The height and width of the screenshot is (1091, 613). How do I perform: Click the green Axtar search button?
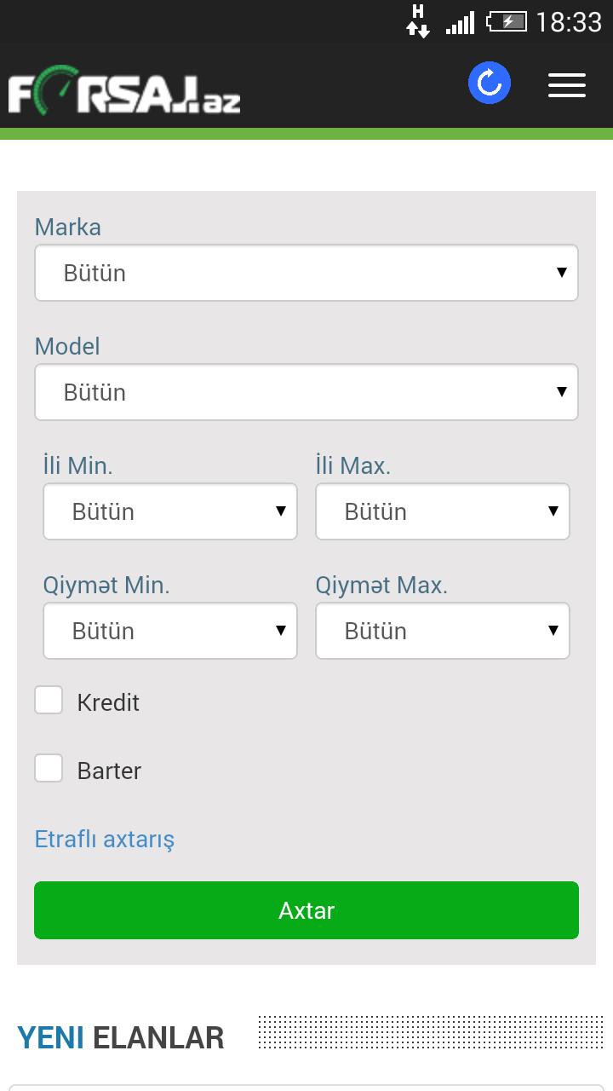coord(306,910)
